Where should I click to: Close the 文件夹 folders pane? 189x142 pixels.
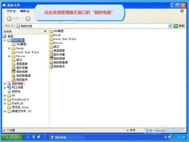pos(45,31)
